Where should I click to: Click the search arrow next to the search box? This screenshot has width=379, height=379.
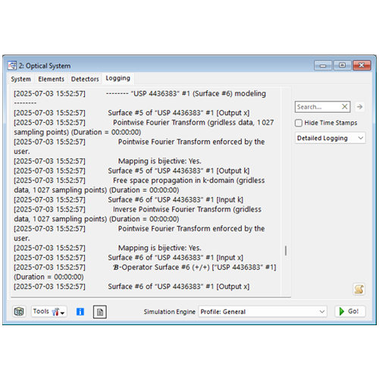click(x=360, y=107)
